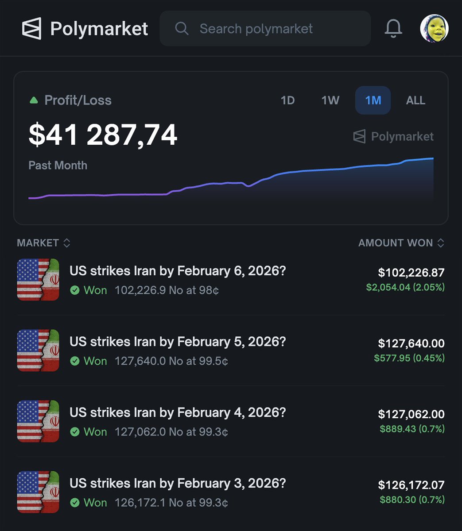This screenshot has height=531, width=462.
Task: Click the $41 287,74 profit value
Action: click(103, 135)
